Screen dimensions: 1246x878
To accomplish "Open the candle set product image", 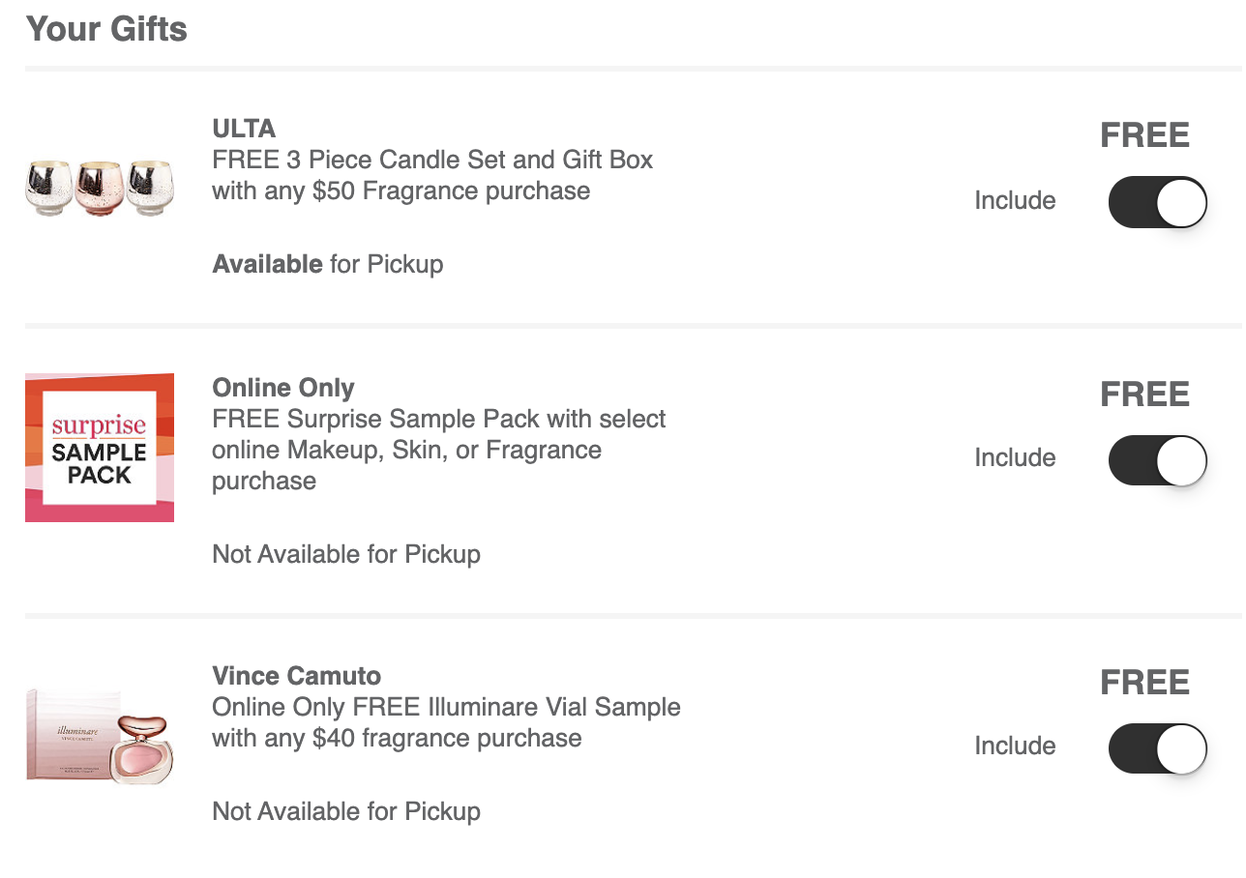I will pos(100,189).
